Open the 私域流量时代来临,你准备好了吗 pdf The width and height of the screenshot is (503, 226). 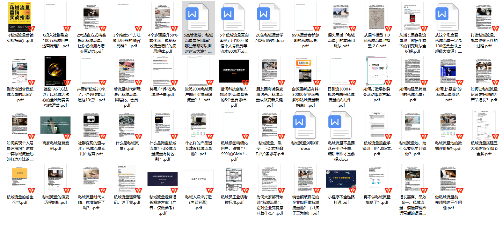pyautogui.click(x=91, y=178)
